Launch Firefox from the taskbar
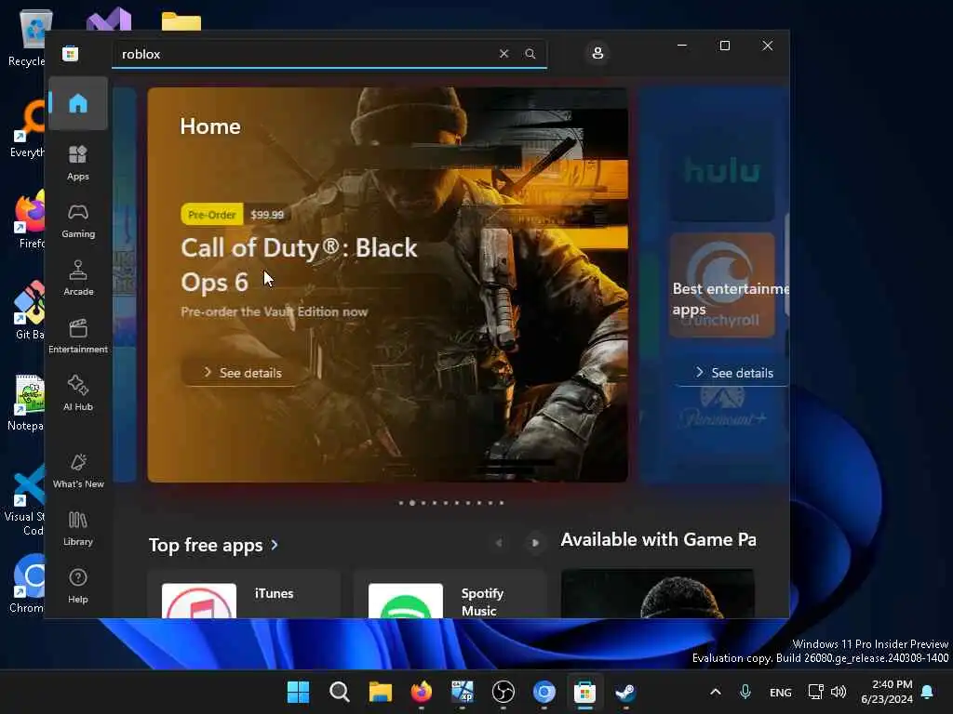953x714 pixels. click(422, 692)
